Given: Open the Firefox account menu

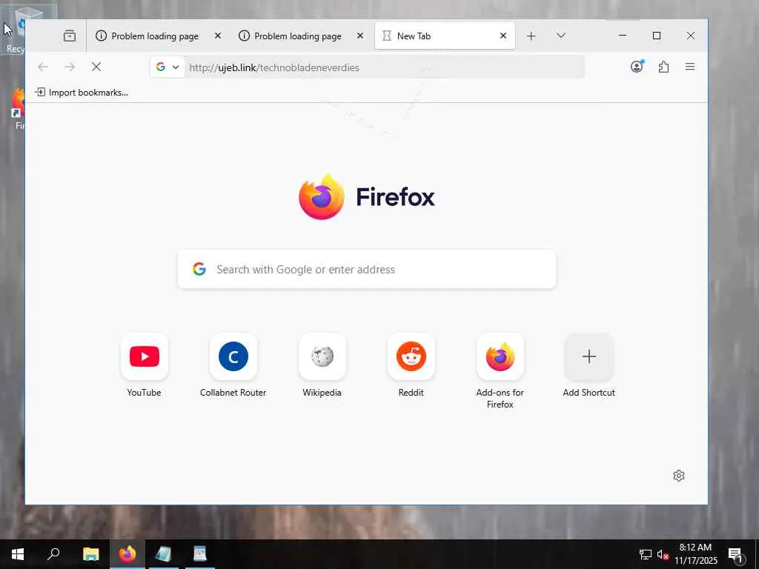Looking at the screenshot, I should 637,67.
